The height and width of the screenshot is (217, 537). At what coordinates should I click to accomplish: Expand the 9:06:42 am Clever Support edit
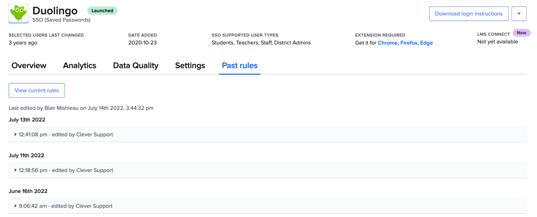[65, 206]
